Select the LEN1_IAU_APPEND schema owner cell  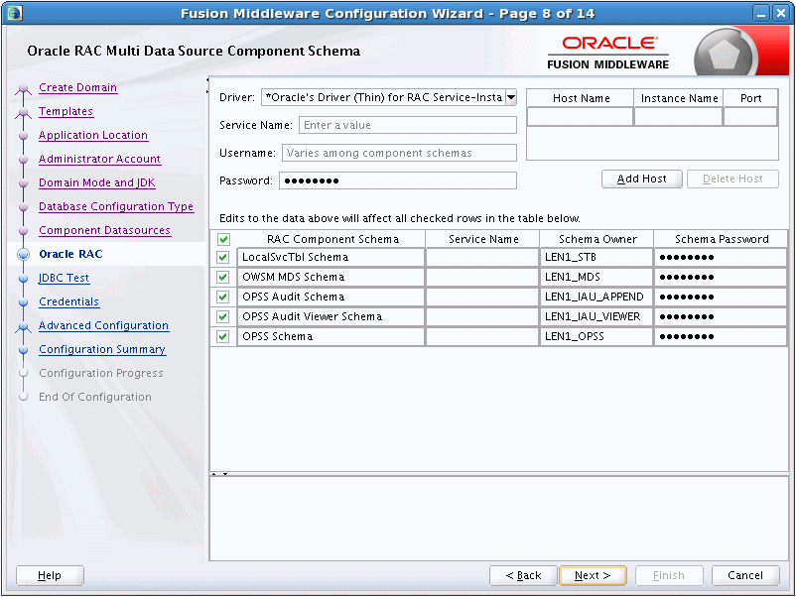point(597,297)
